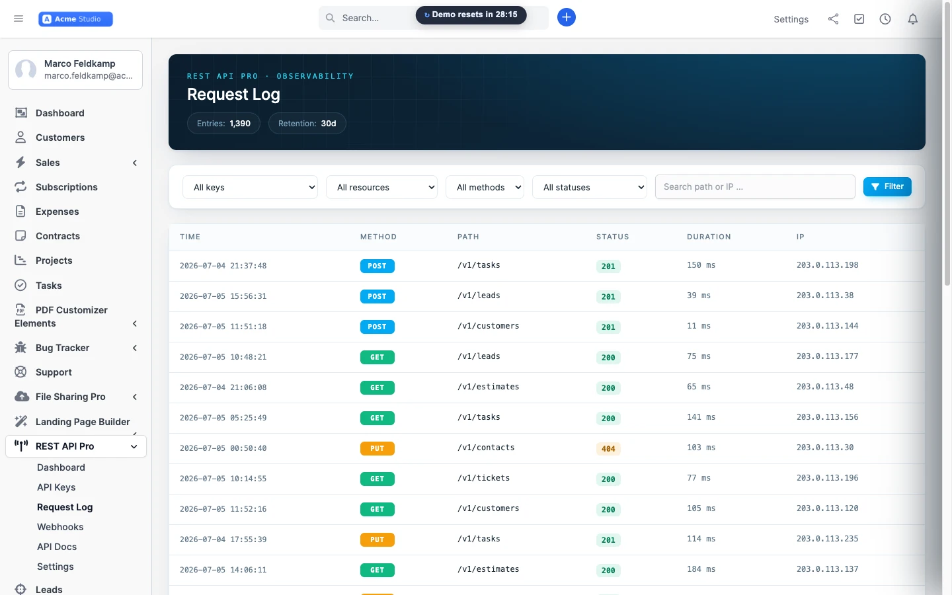Image resolution: width=952 pixels, height=595 pixels.
Task: Go to Subscriptions in sidebar
Action: [67, 187]
